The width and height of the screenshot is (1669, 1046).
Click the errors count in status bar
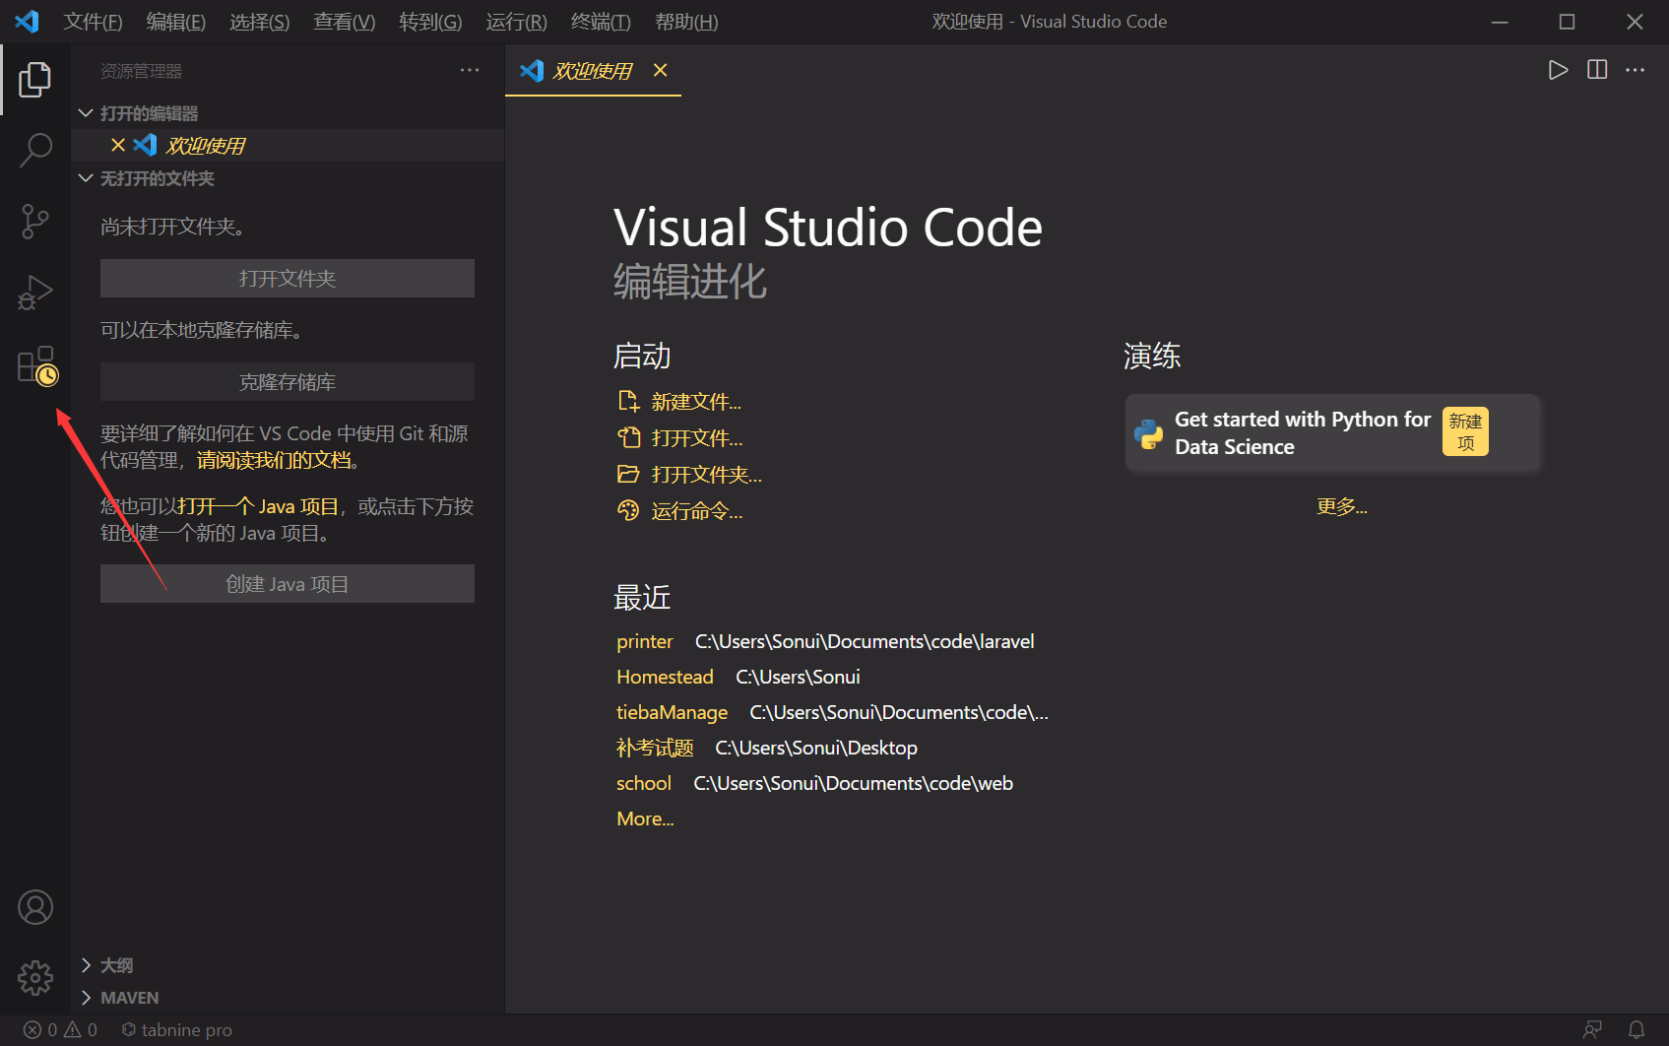[40, 1029]
